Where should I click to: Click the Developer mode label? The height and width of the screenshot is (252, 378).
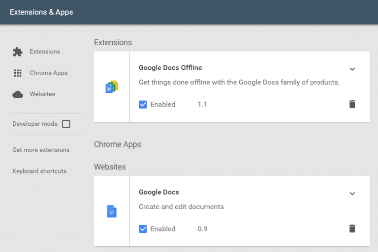click(35, 124)
